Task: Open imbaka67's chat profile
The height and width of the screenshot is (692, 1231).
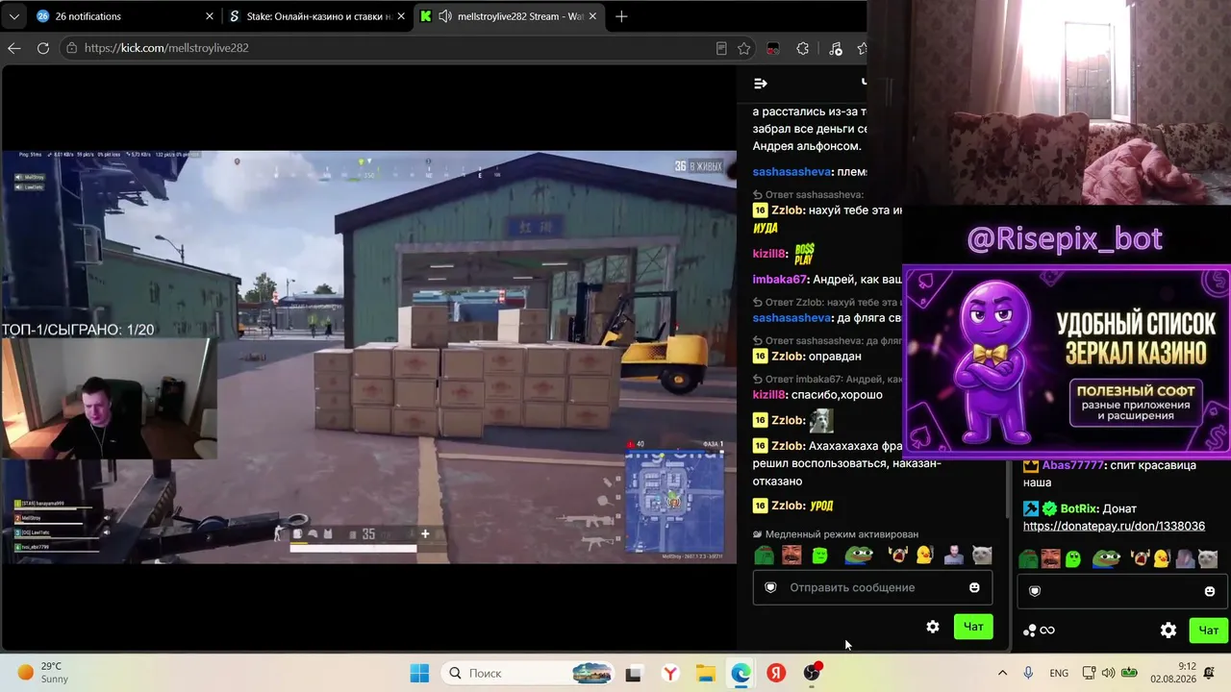Action: 779,280
